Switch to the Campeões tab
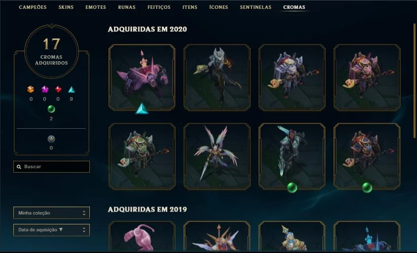Image resolution: width=417 pixels, height=253 pixels. click(x=33, y=7)
